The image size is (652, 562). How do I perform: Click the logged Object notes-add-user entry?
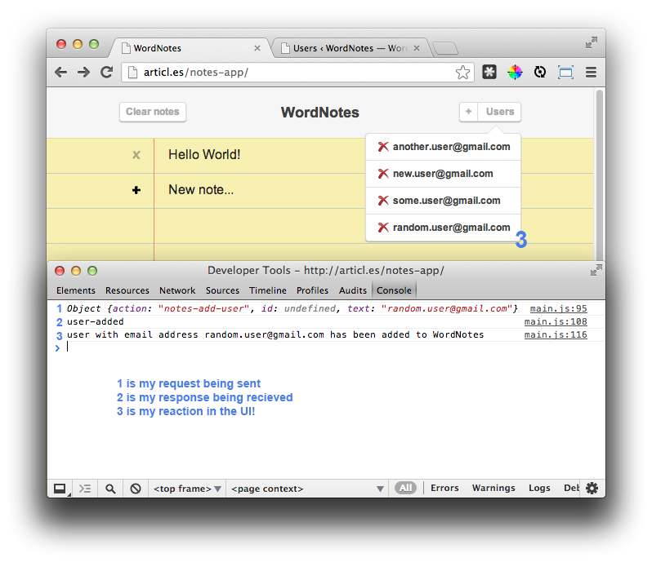[293, 308]
